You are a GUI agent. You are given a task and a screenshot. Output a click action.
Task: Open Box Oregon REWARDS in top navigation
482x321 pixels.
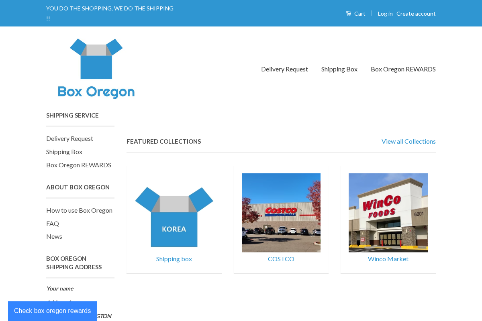[x=403, y=69]
